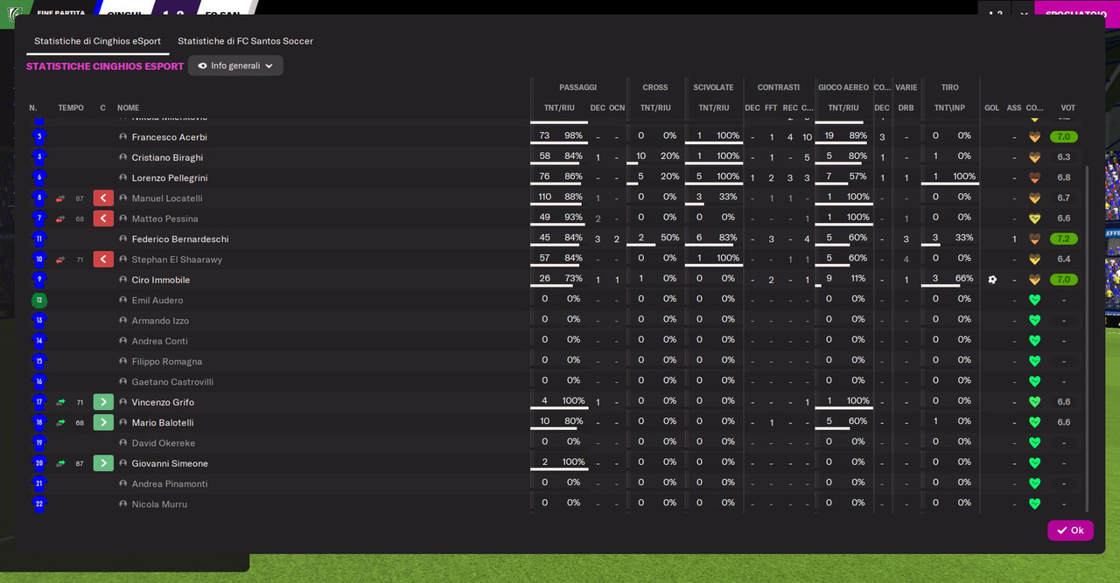Click the goal ball icon for Ciro Immobile
The width and height of the screenshot is (1120, 583).
pos(992,280)
